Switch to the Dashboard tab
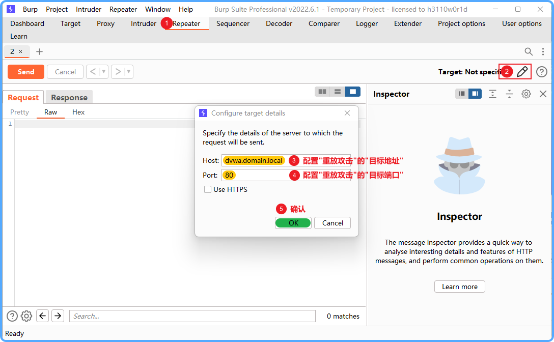 27,23
